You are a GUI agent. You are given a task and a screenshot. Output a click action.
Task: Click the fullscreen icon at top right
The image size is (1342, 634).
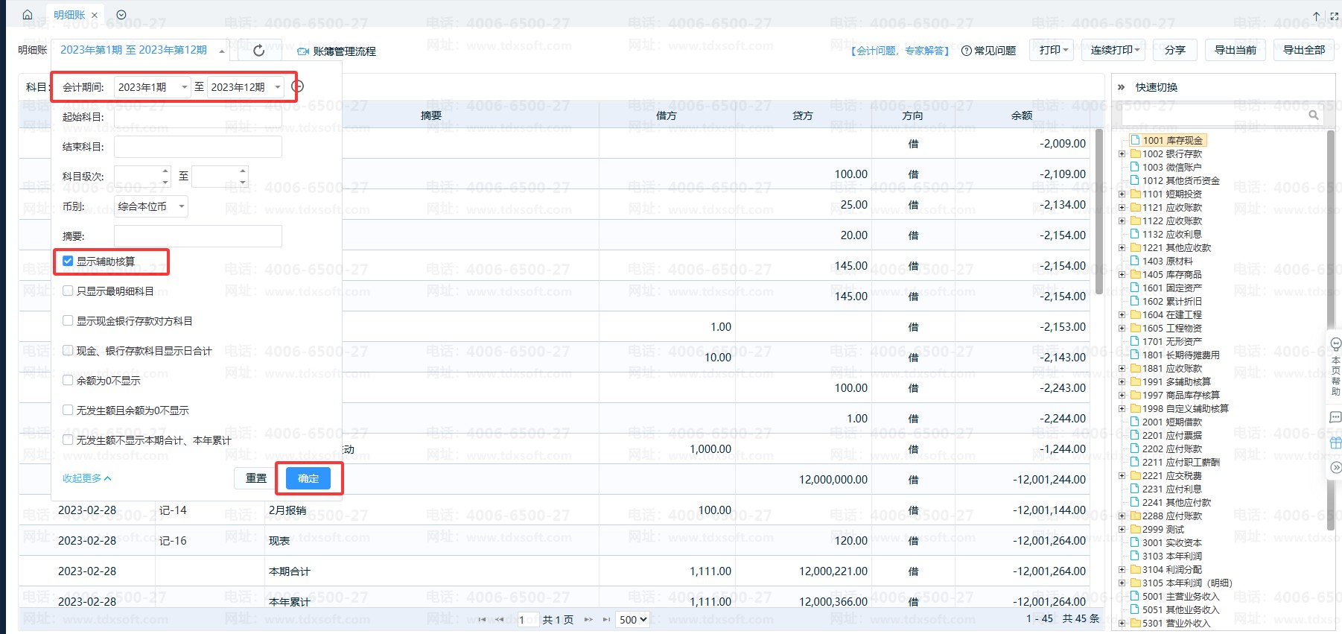click(1334, 16)
